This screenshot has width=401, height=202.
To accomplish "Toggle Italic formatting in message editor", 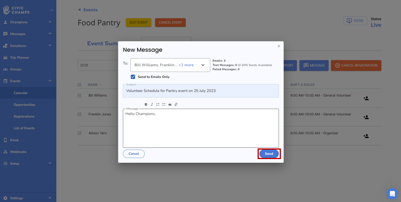I will pos(152,104).
